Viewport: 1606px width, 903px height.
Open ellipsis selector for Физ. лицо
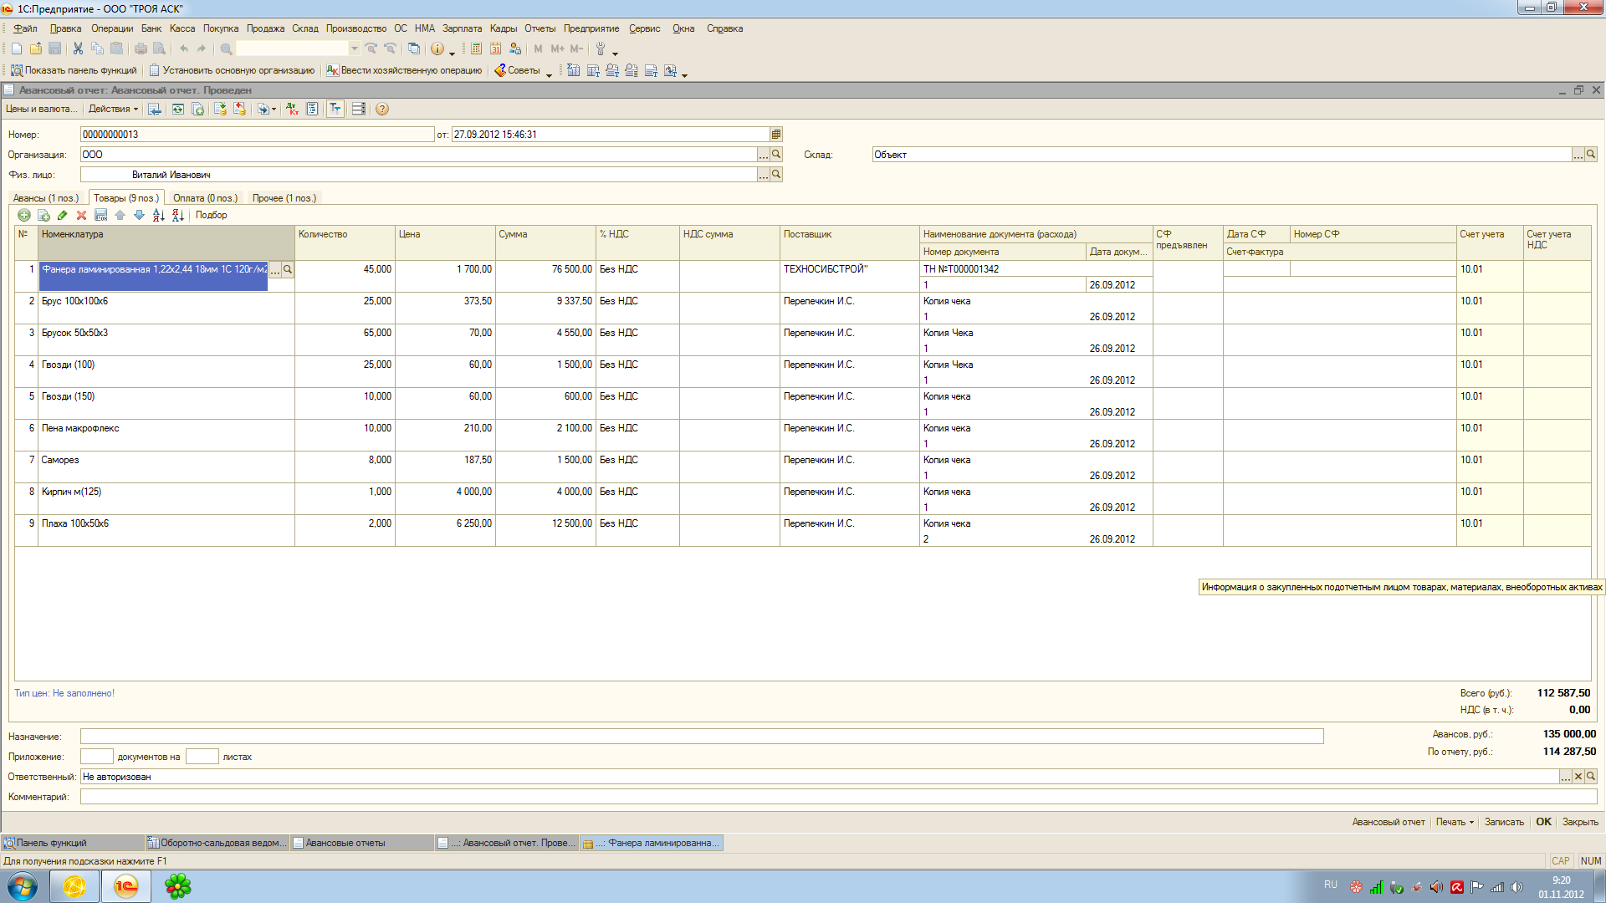click(764, 175)
